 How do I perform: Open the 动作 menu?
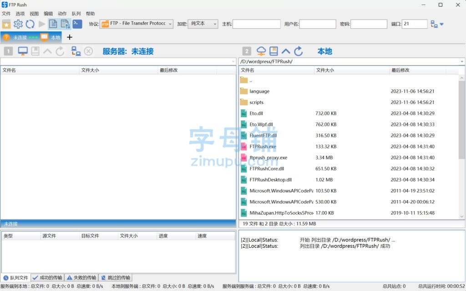point(62,14)
